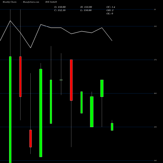Click the 'OH: 2' reading
Image resolution: width=163 pixels, height=163 pixels.
pos(110,10)
